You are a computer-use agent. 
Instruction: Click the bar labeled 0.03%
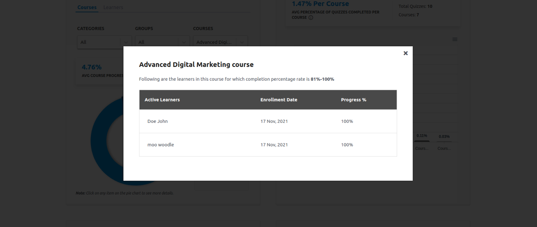[x=444, y=141]
